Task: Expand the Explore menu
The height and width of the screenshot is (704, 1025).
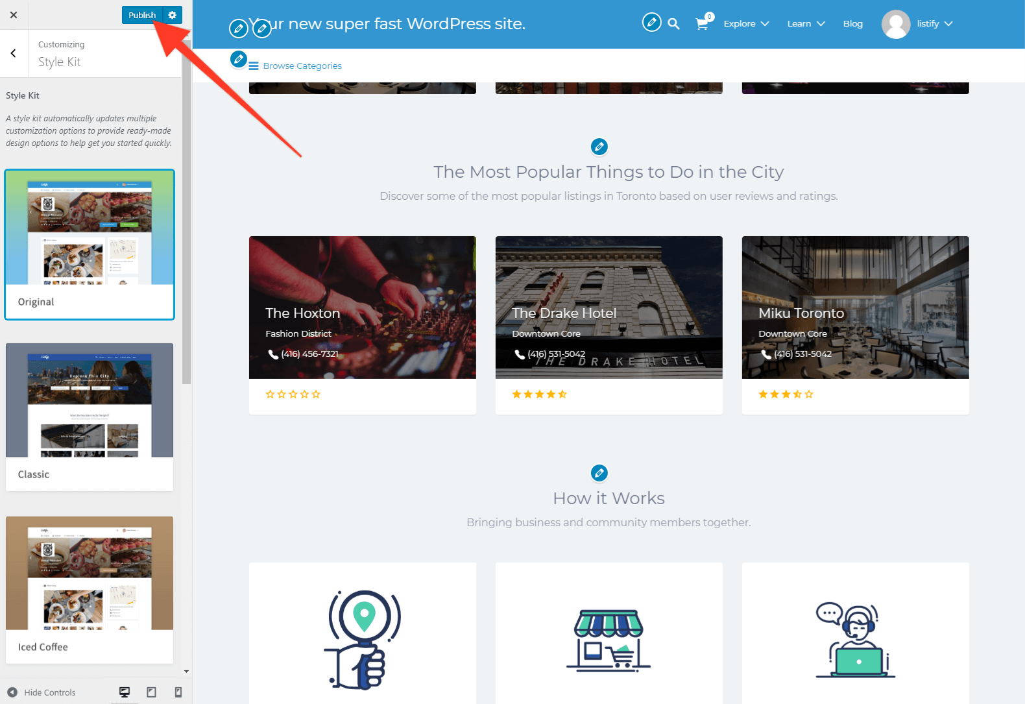Action: 746,24
